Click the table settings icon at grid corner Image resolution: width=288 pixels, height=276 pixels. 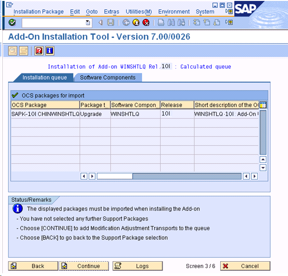(x=263, y=105)
